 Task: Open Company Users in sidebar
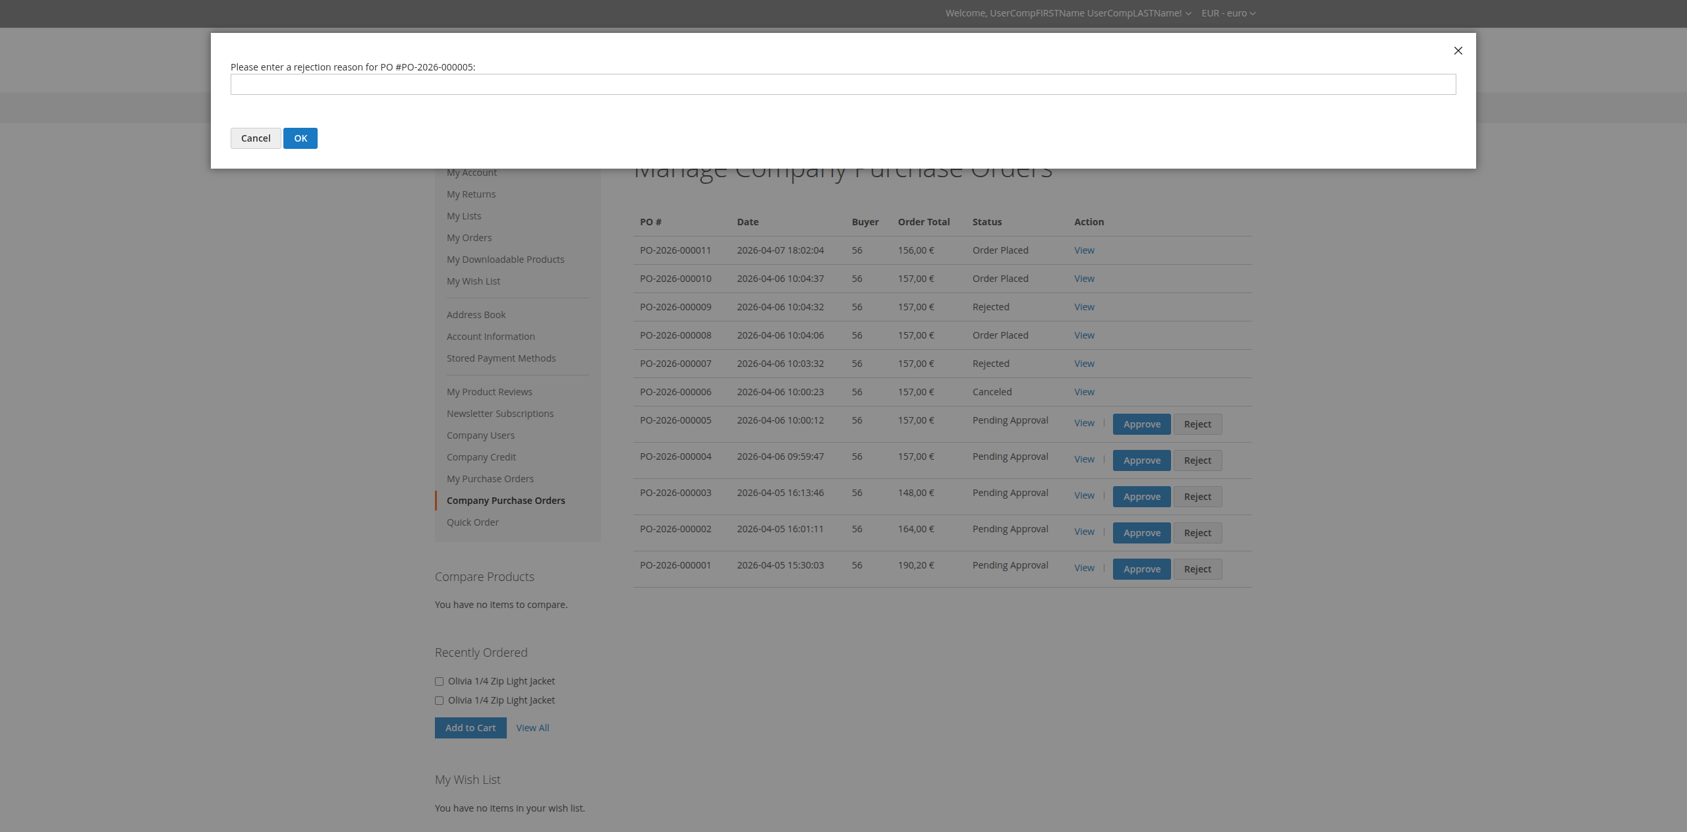click(480, 435)
